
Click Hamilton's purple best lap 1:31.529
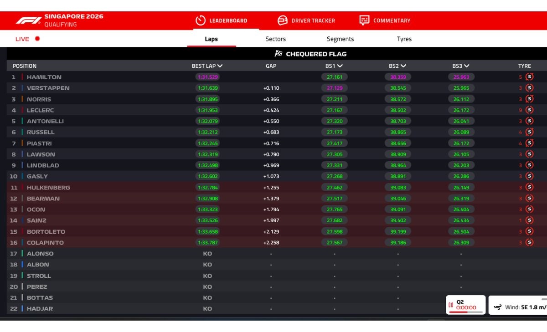207,77
